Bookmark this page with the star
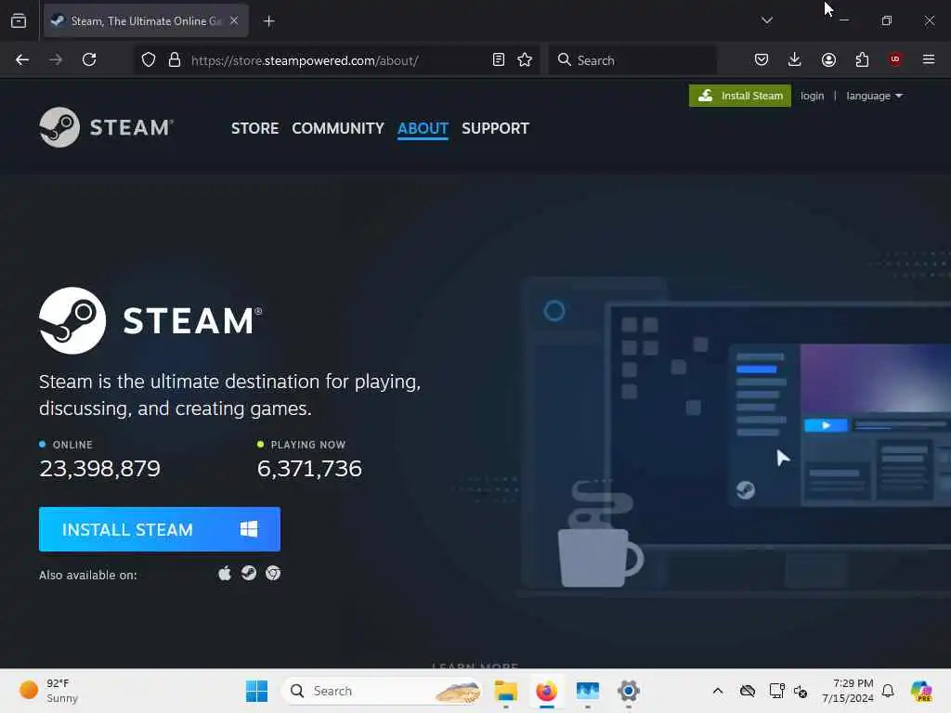 (x=525, y=60)
